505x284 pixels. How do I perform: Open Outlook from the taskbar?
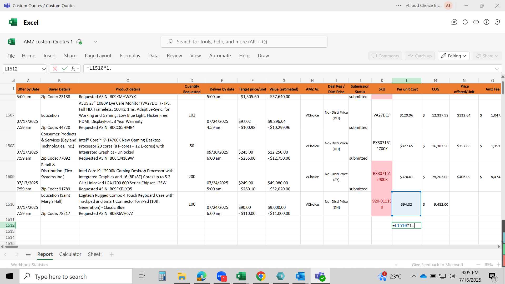tap(300, 276)
